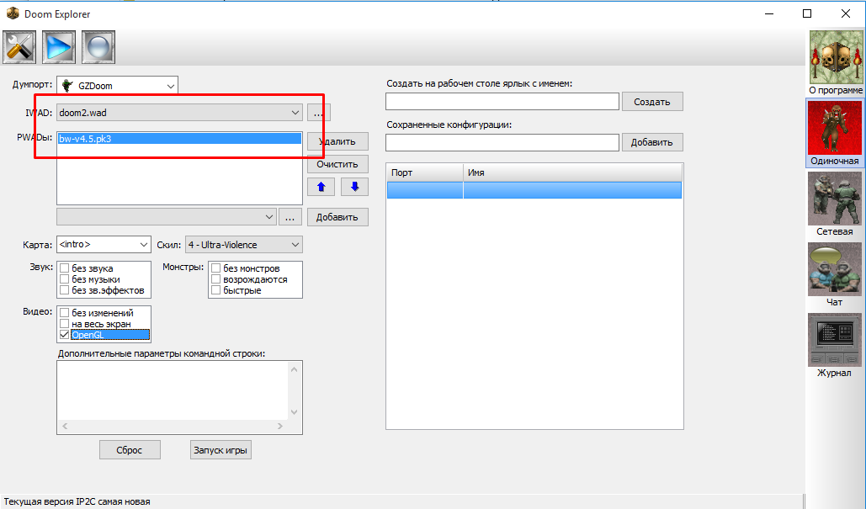This screenshot has width=866, height=509.
Task: Select the highlighted blue row in configurations table
Action: 534,190
